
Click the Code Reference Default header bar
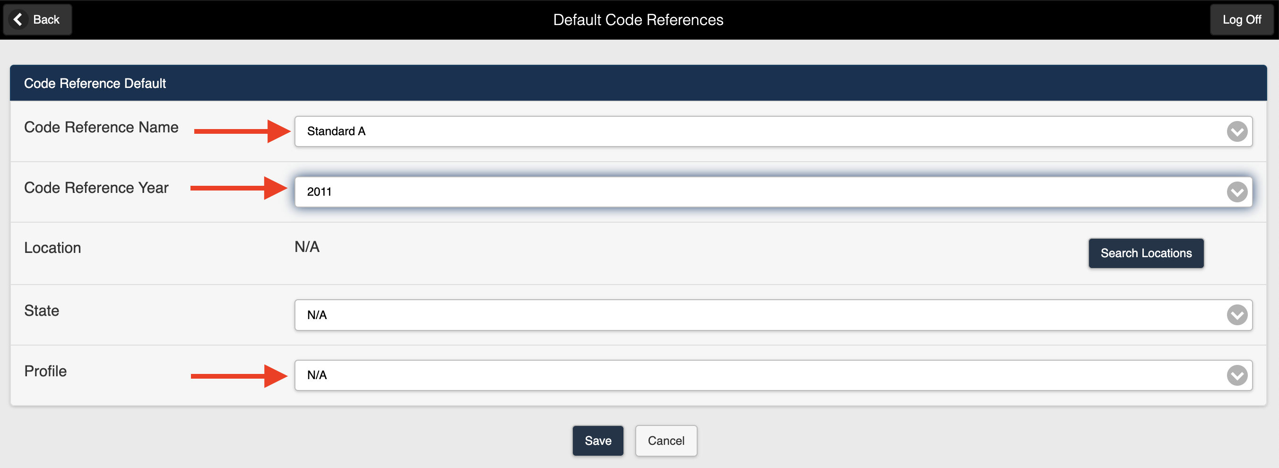(95, 83)
